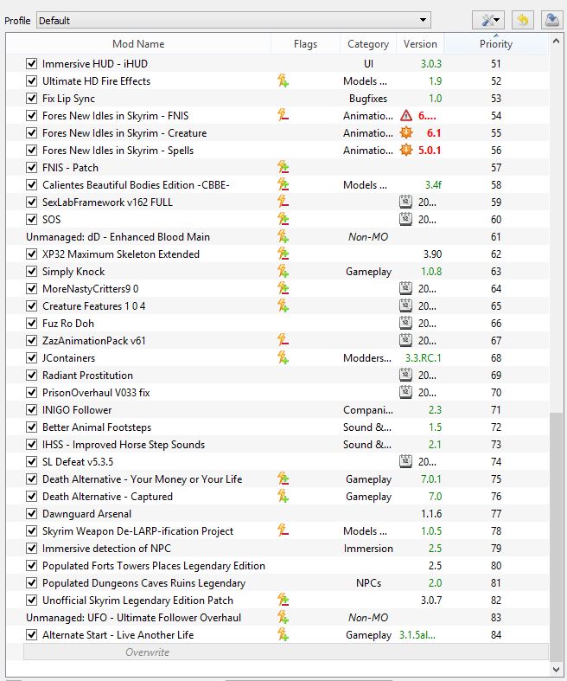Click flag icon for XP32 Maximum Skeleton

click(x=283, y=254)
